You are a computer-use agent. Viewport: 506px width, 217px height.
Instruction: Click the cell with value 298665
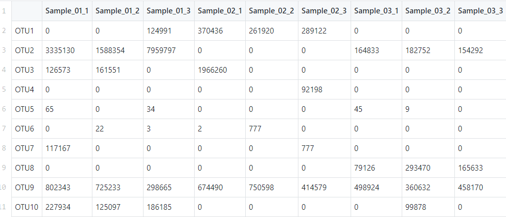point(169,188)
